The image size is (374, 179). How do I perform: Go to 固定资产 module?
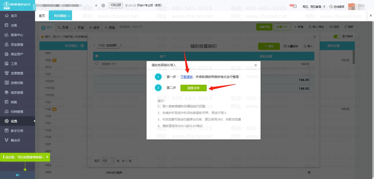(x=16, y=54)
